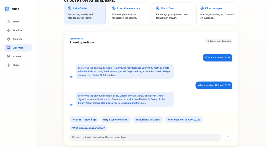The image size is (266, 147).
Task: Click the Calm Guide persona avatar icon
Action: (x=70, y=8)
